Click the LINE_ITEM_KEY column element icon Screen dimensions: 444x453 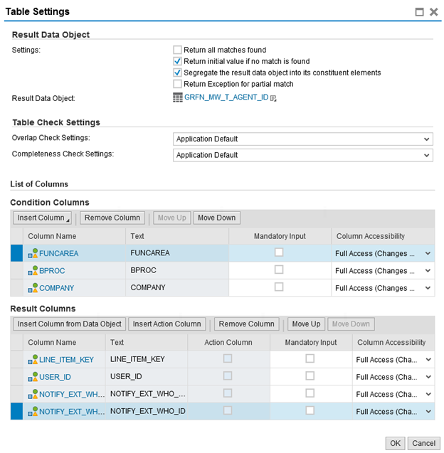(x=33, y=360)
